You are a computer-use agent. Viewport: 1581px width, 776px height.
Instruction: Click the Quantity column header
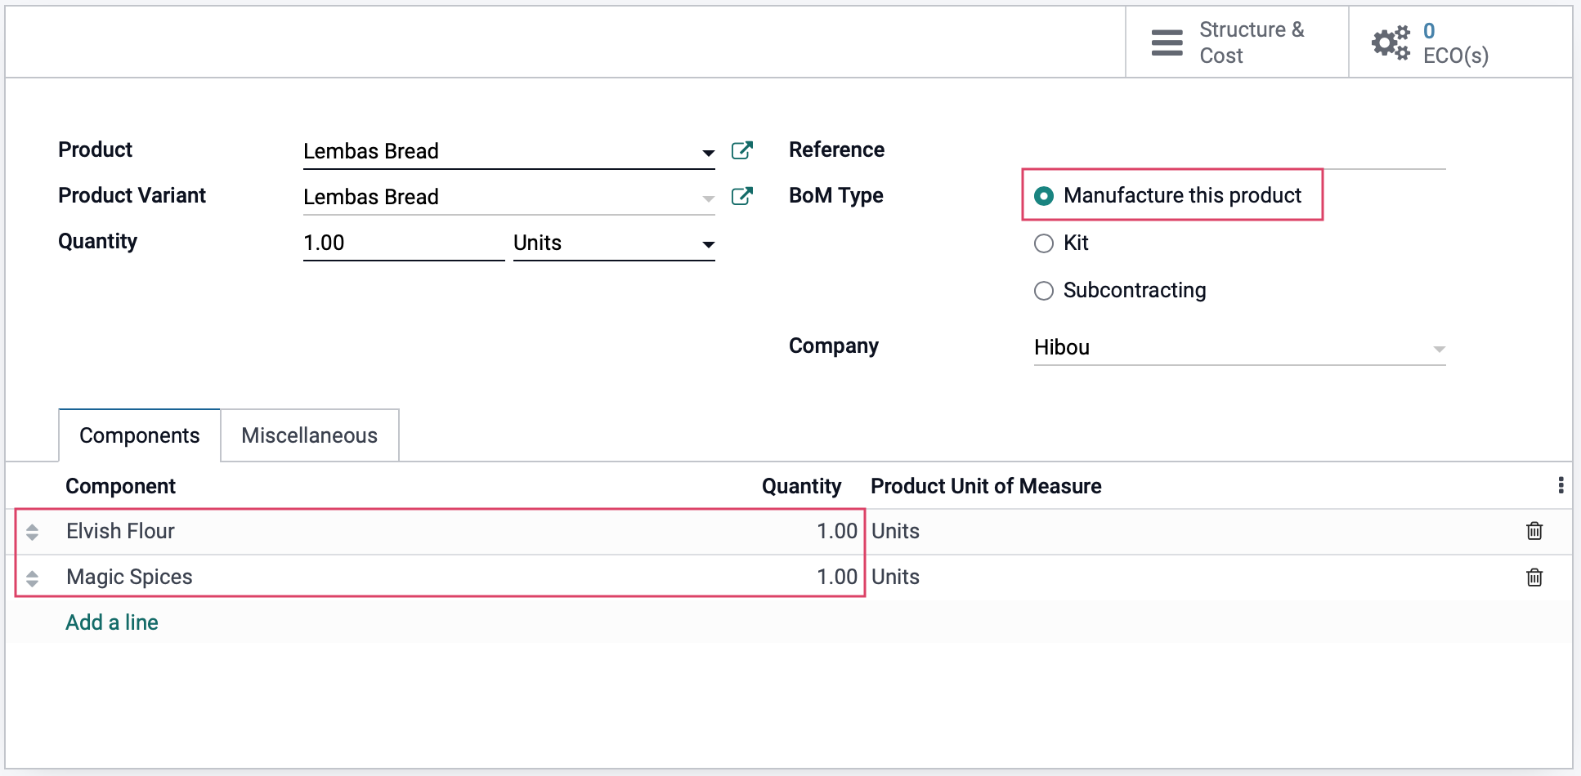pos(801,486)
